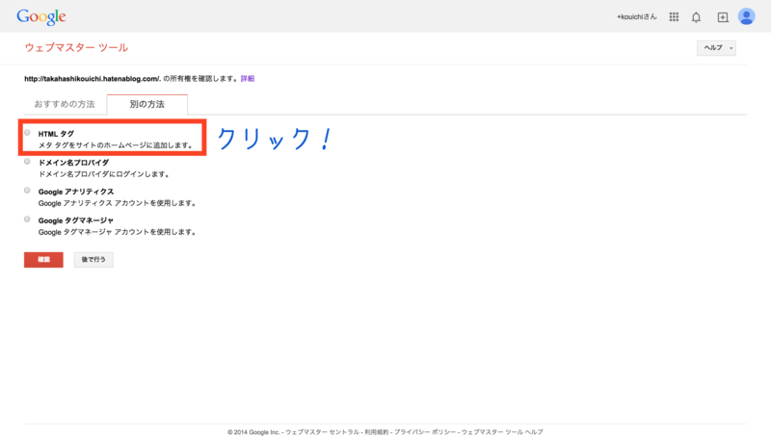Click 'Google タグマネージャ アカウントを使用します' description
Viewport: 771px width, 438px height.
pos(117,232)
